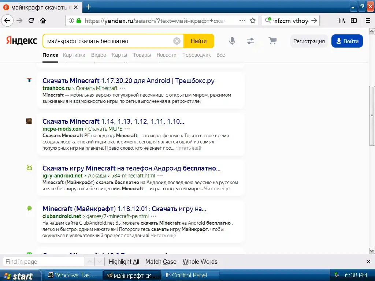Open the browser Home page icon
The image size is (375, 281).
coord(43,20)
